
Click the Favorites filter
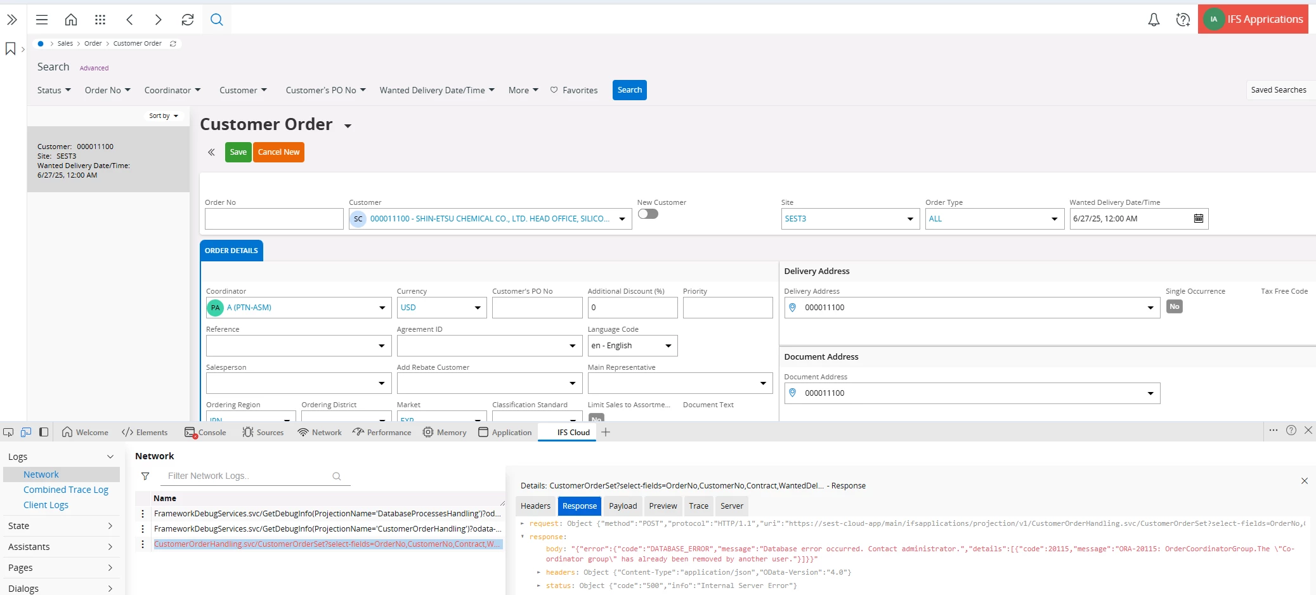coord(574,90)
